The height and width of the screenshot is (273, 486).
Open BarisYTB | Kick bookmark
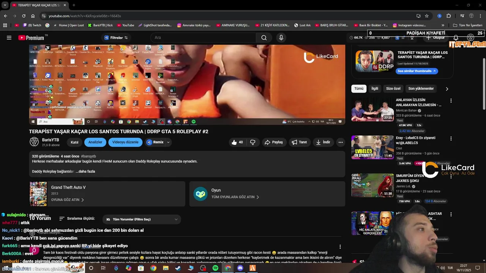(100, 25)
